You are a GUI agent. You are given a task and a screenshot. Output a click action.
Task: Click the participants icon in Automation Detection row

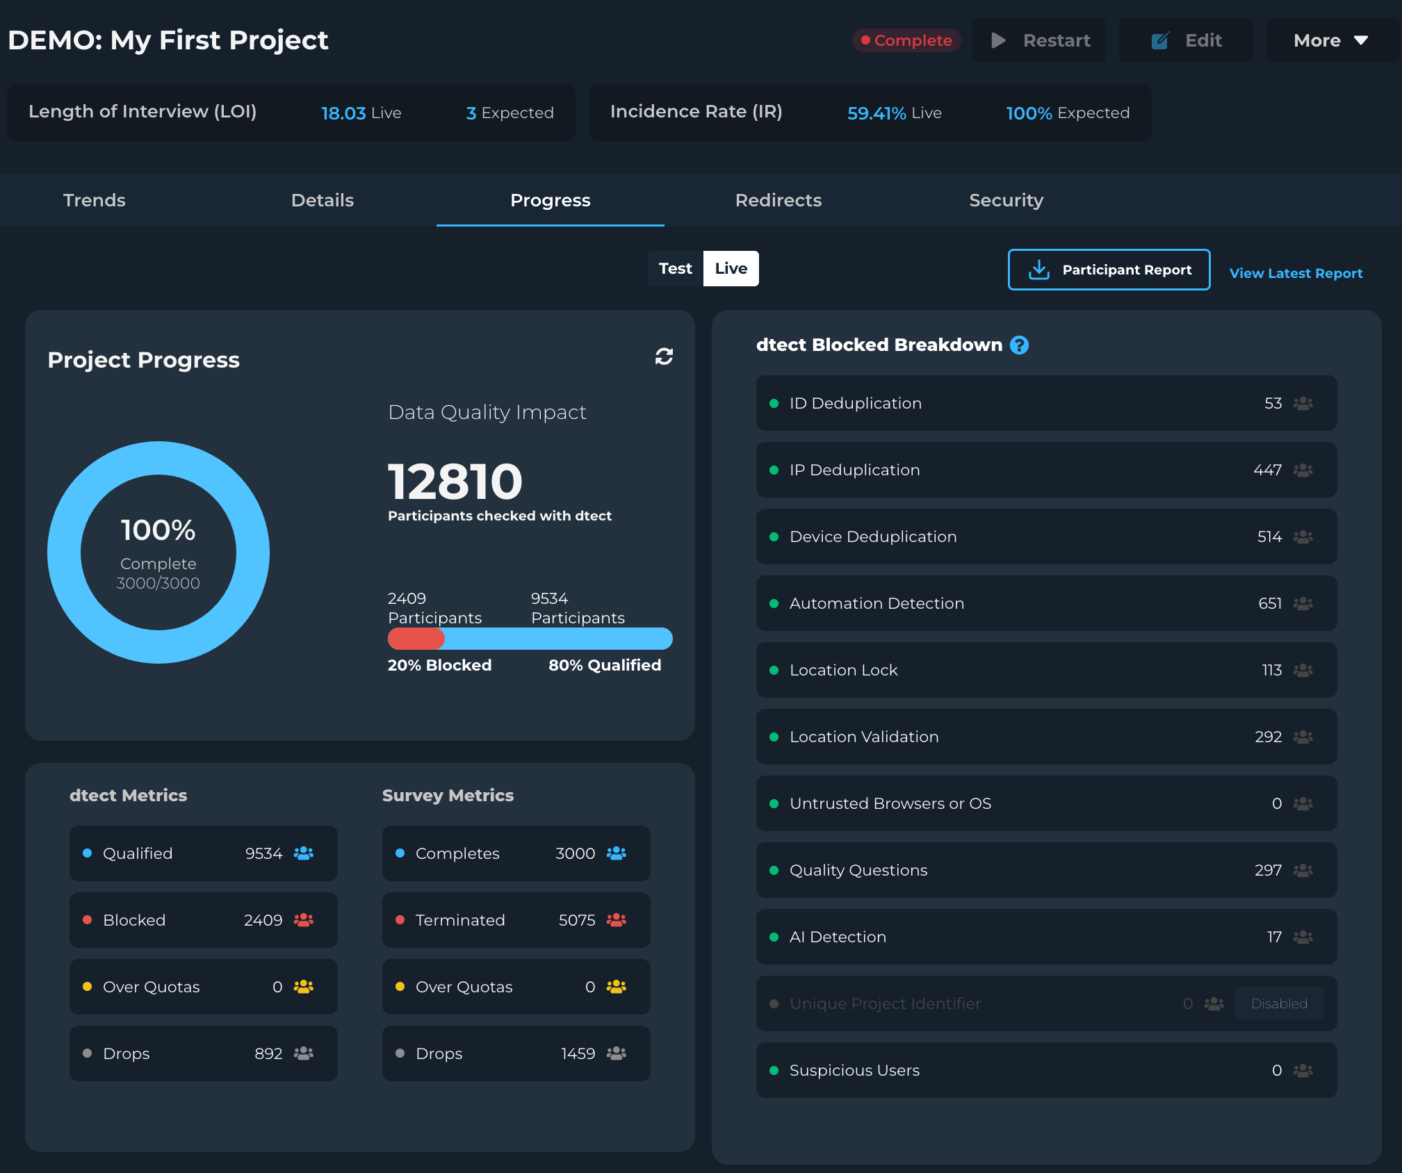pos(1303,604)
